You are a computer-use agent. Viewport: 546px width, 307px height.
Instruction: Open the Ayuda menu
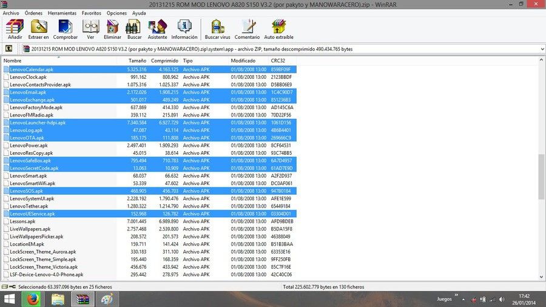(139, 13)
